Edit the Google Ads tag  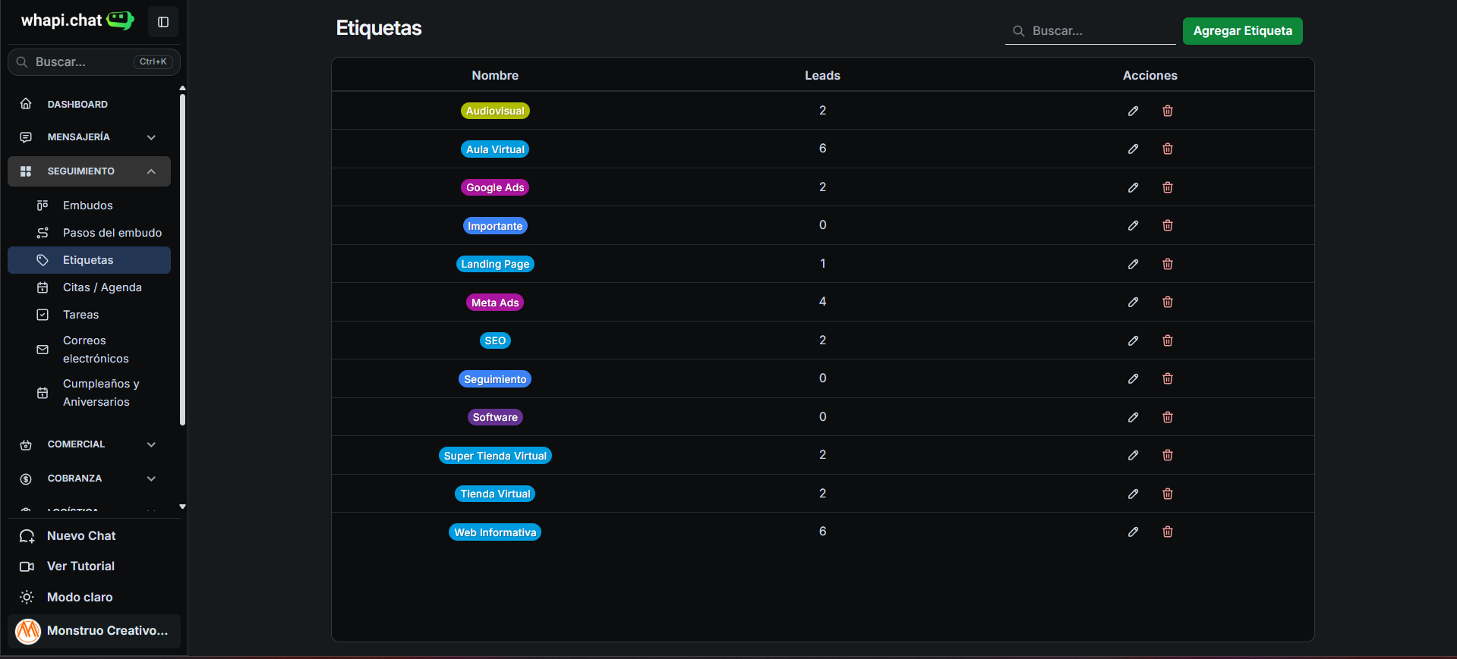point(1133,187)
